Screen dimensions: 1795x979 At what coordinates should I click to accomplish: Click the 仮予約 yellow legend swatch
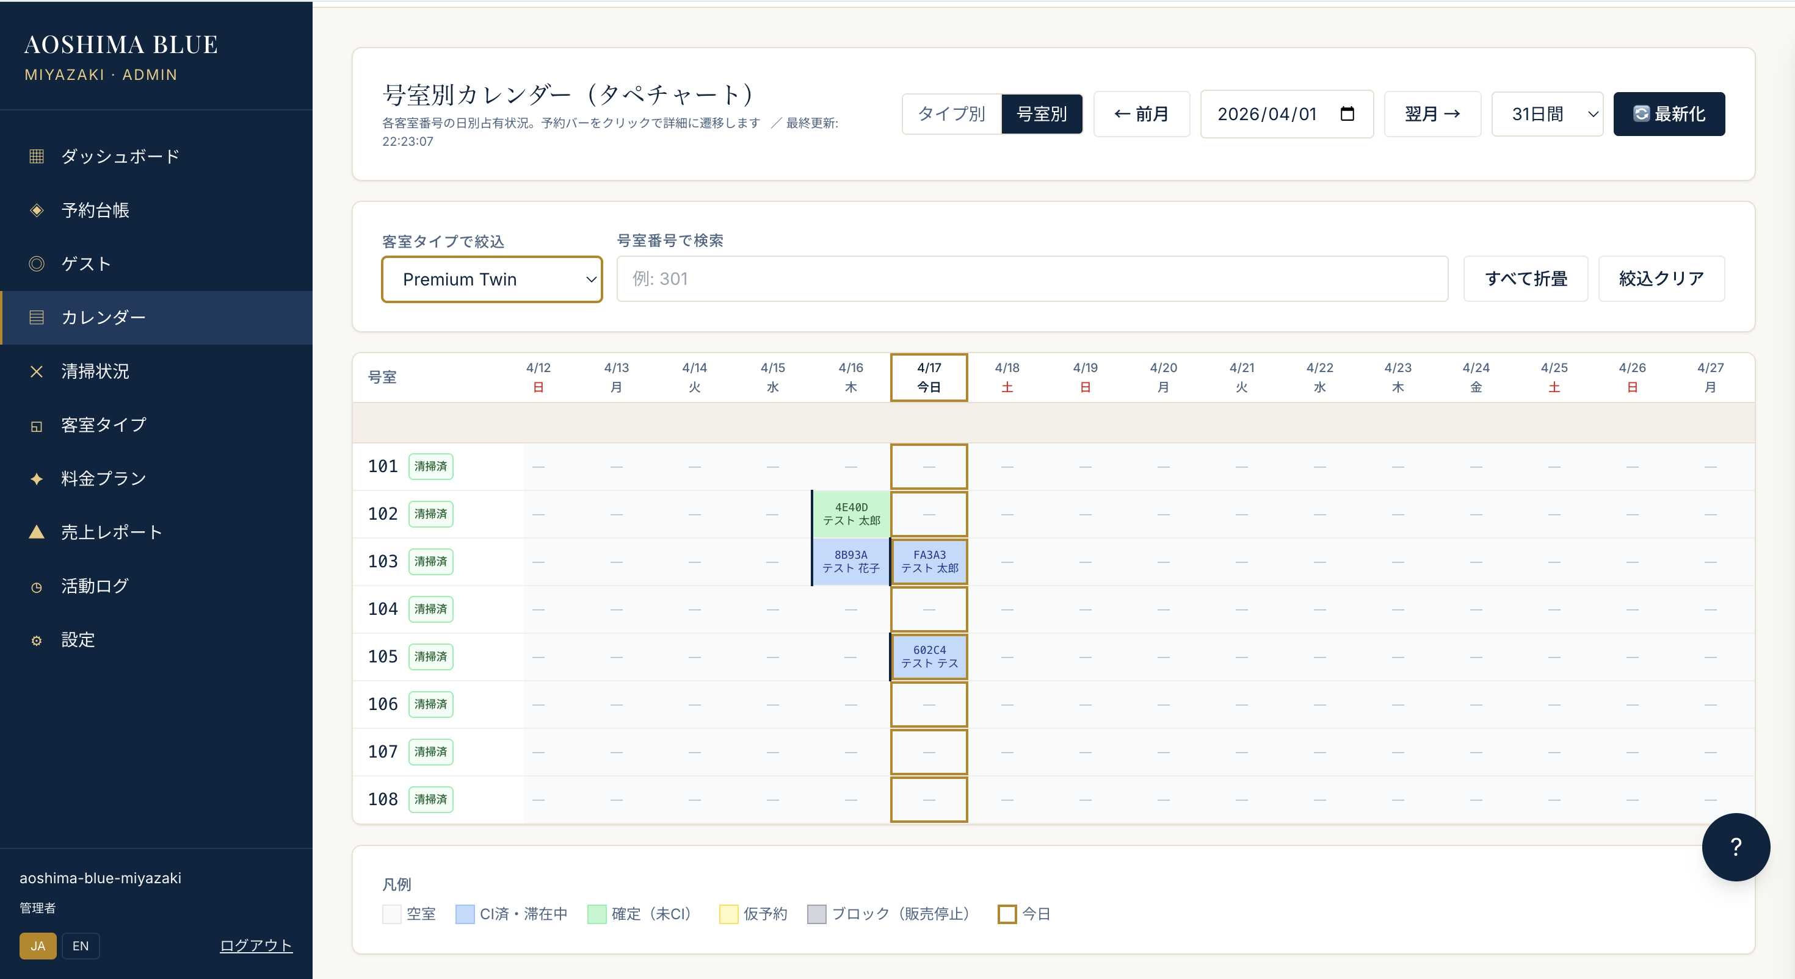click(728, 914)
